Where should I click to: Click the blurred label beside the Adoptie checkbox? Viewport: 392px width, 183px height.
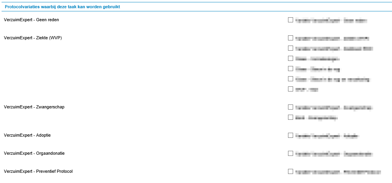coord(327,136)
